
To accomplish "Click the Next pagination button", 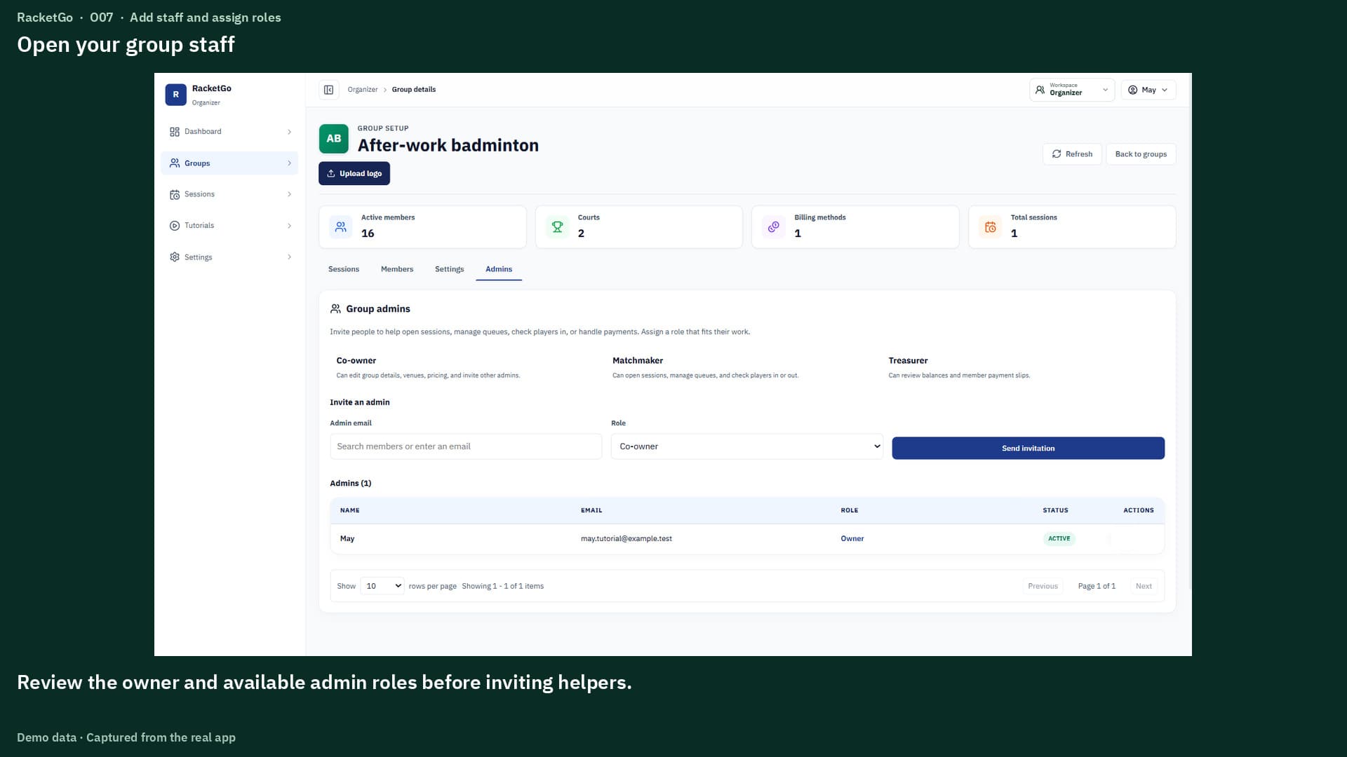I will click(x=1144, y=586).
